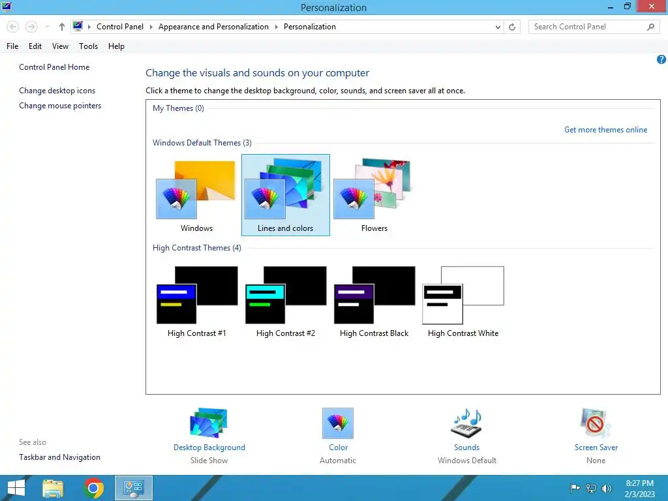Click the Automatic text under Color

point(338,460)
